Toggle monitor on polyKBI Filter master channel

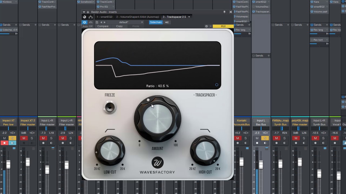coord(304,143)
